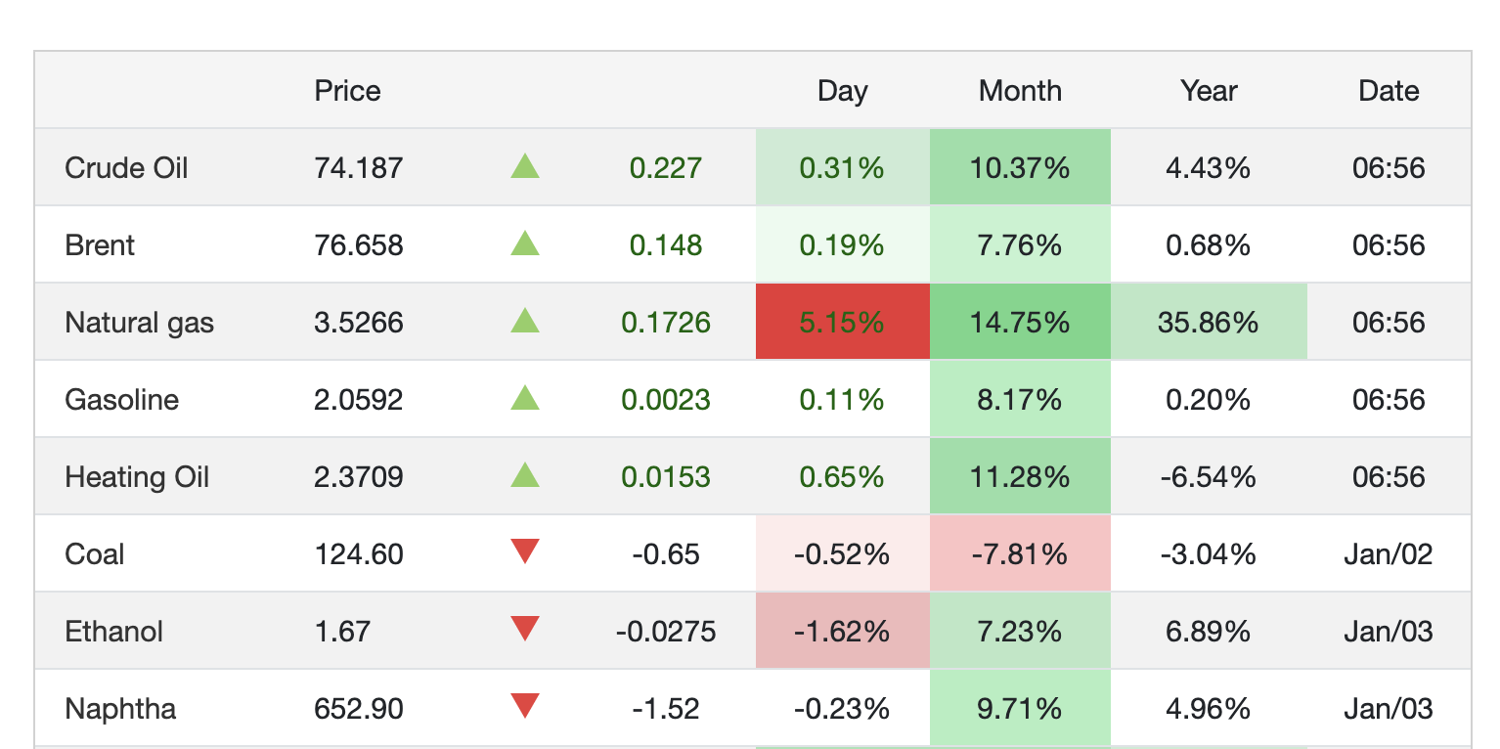Open the Crude Oil commodity link
Screen dimensions: 1500x749
[x=126, y=168]
